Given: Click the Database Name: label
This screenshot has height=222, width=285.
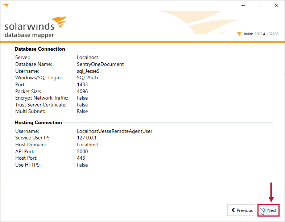Looking at the screenshot, I should [x=33, y=64].
